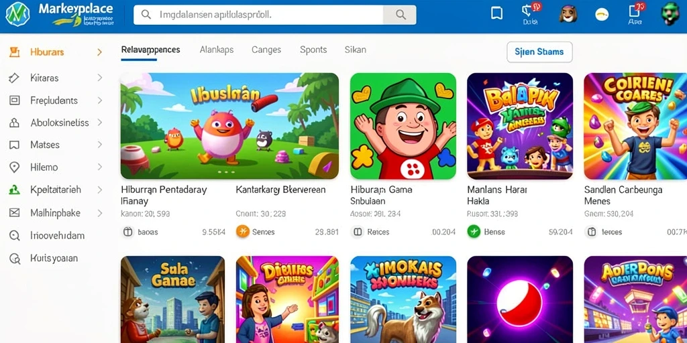Click the Malhinpbake envelope icon
This screenshot has height=343, width=687.
[x=15, y=212]
